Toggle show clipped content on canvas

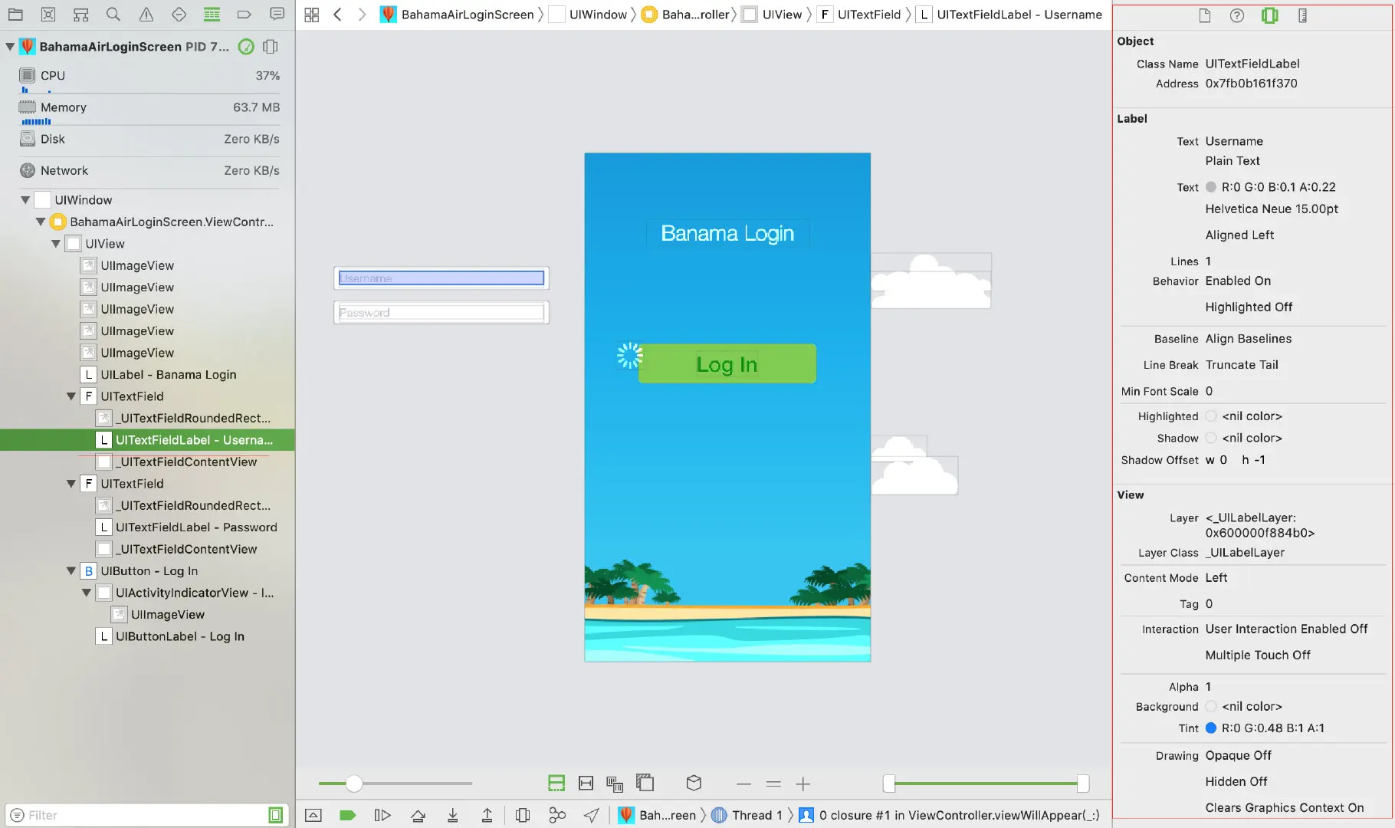tap(556, 783)
